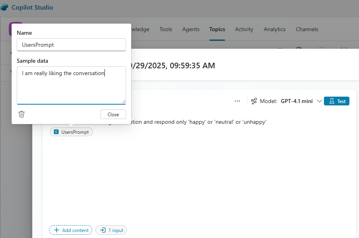Click the plus icon on Add content

pyautogui.click(x=57, y=230)
